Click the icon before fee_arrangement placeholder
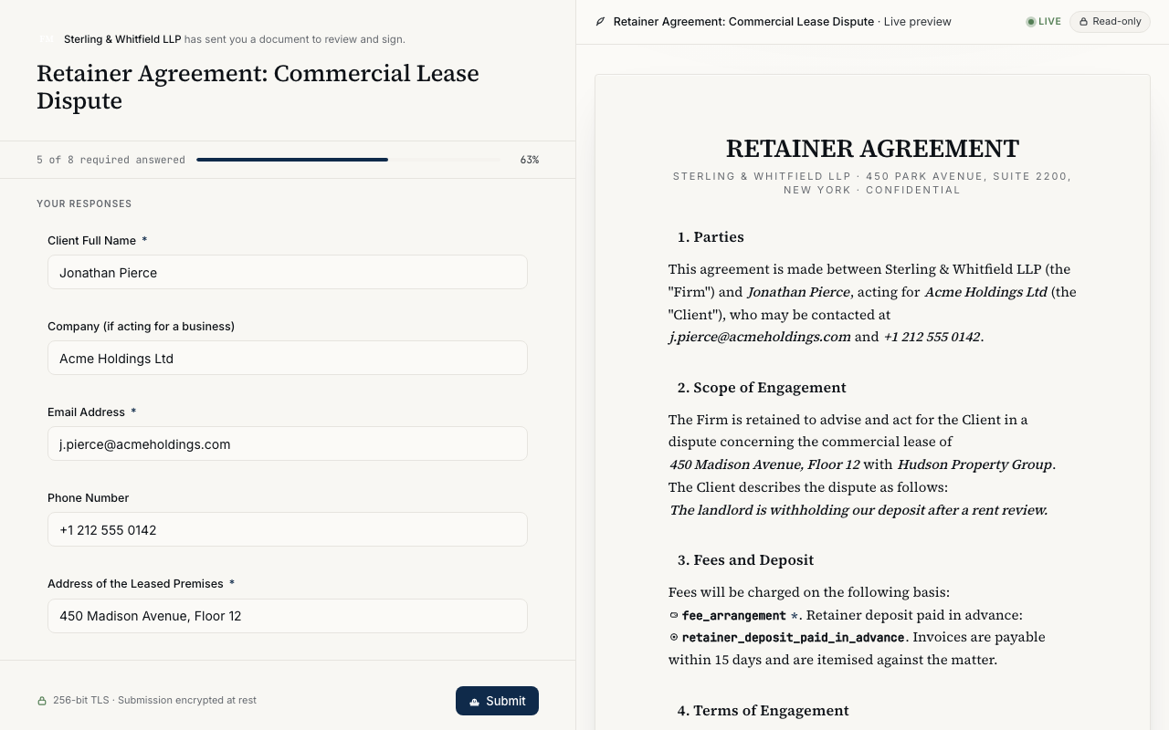This screenshot has height=730, width=1169. (674, 615)
